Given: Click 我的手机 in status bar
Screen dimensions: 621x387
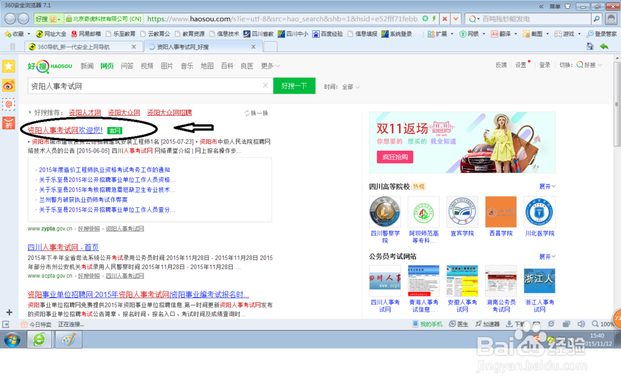Looking at the screenshot, I should pyautogui.click(x=427, y=324).
